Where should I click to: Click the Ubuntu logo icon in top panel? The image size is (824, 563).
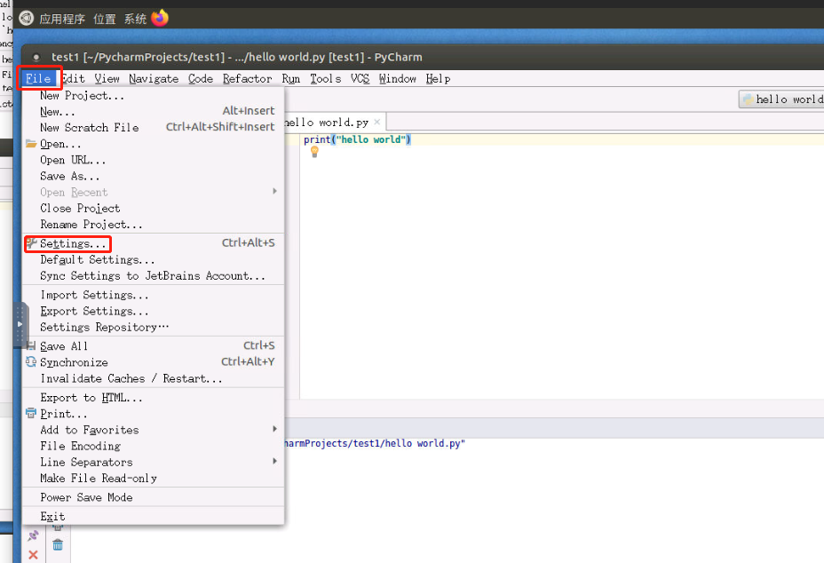click(26, 19)
